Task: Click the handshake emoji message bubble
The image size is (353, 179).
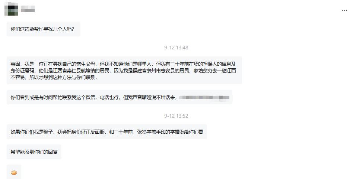Action: click(x=14, y=172)
